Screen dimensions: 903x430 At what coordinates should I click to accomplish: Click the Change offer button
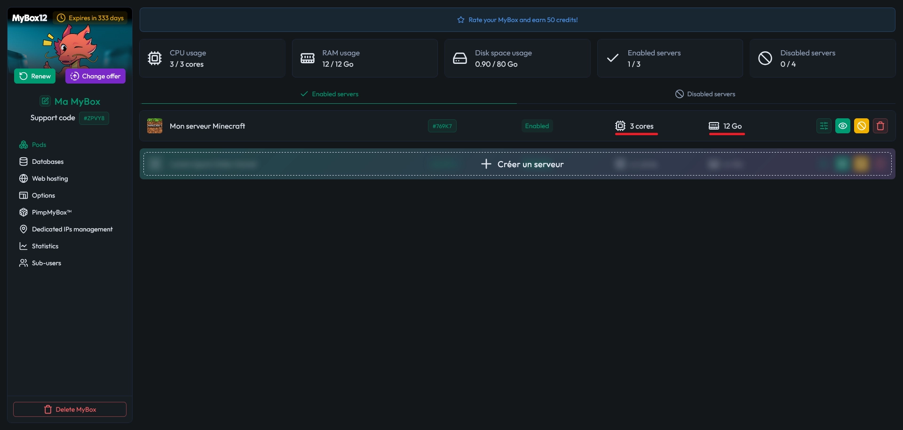pos(95,76)
